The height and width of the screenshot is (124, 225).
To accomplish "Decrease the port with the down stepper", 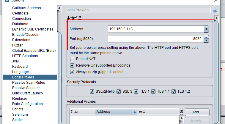I will pyautogui.click(x=206, y=41).
